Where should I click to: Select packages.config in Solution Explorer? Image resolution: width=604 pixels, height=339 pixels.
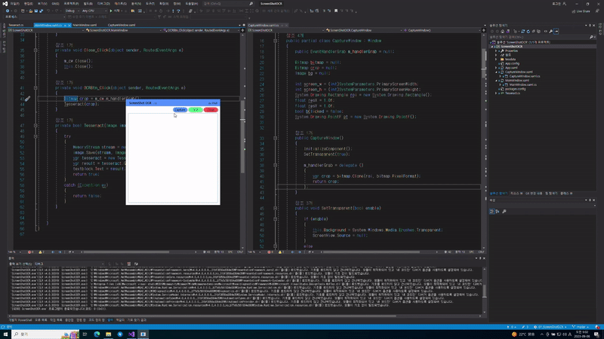click(x=517, y=90)
